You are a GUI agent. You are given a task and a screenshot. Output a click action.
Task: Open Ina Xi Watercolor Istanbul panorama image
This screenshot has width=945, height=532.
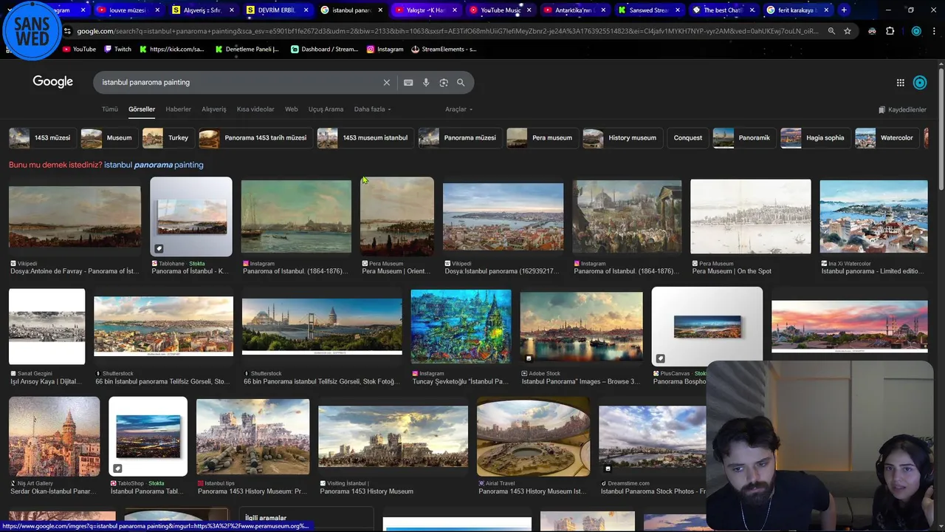pyautogui.click(x=874, y=216)
